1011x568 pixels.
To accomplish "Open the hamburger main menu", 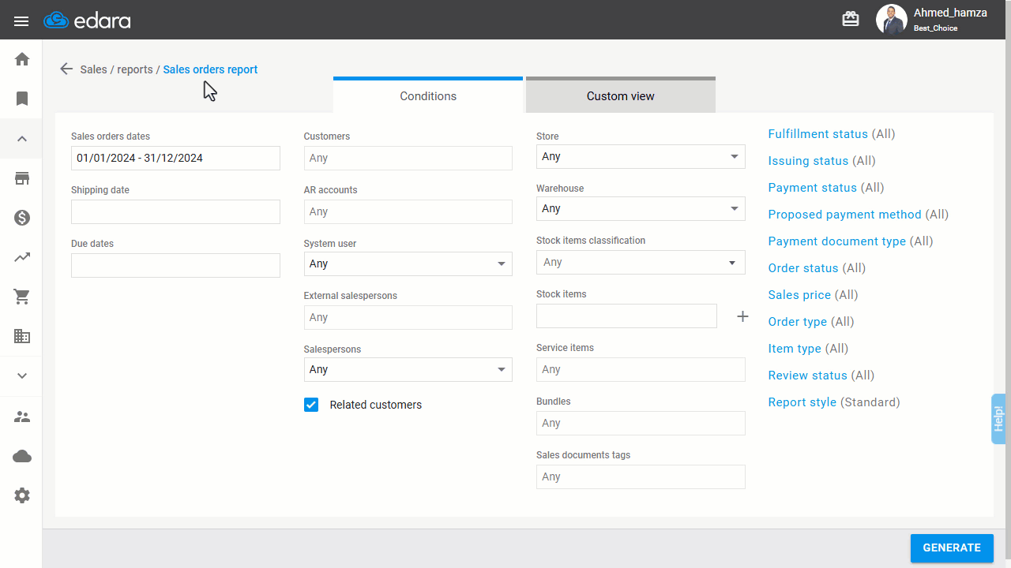I will 21,21.
